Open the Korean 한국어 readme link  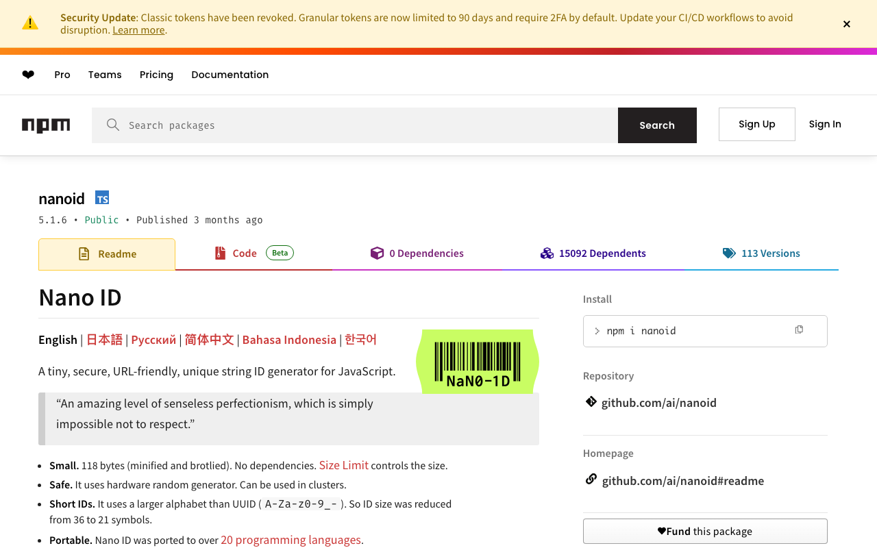[x=360, y=340]
